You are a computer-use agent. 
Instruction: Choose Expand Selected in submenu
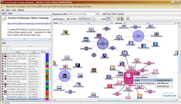(164, 80)
